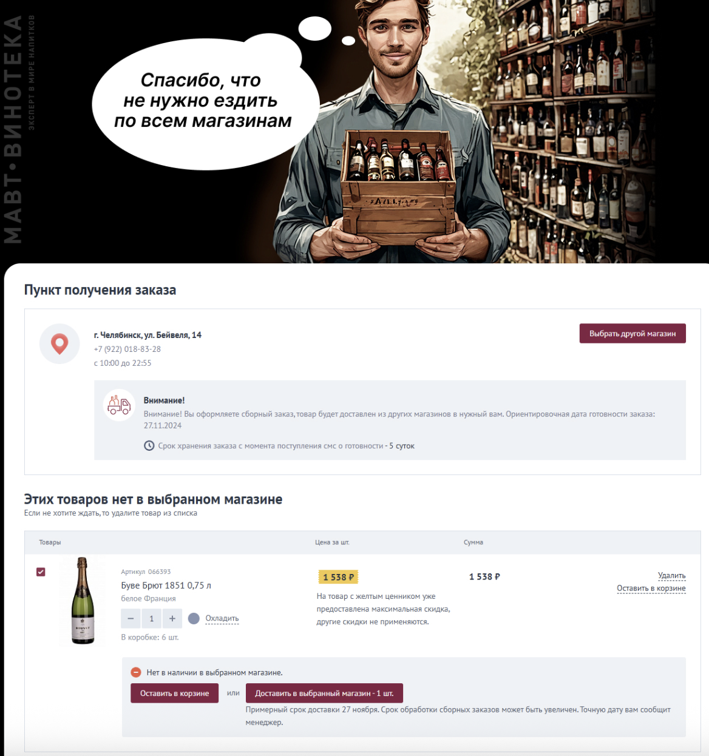Image resolution: width=709 pixels, height=756 pixels.
Task: Click the store phone number +7 (922) 018-83-28
Action: 127,349
